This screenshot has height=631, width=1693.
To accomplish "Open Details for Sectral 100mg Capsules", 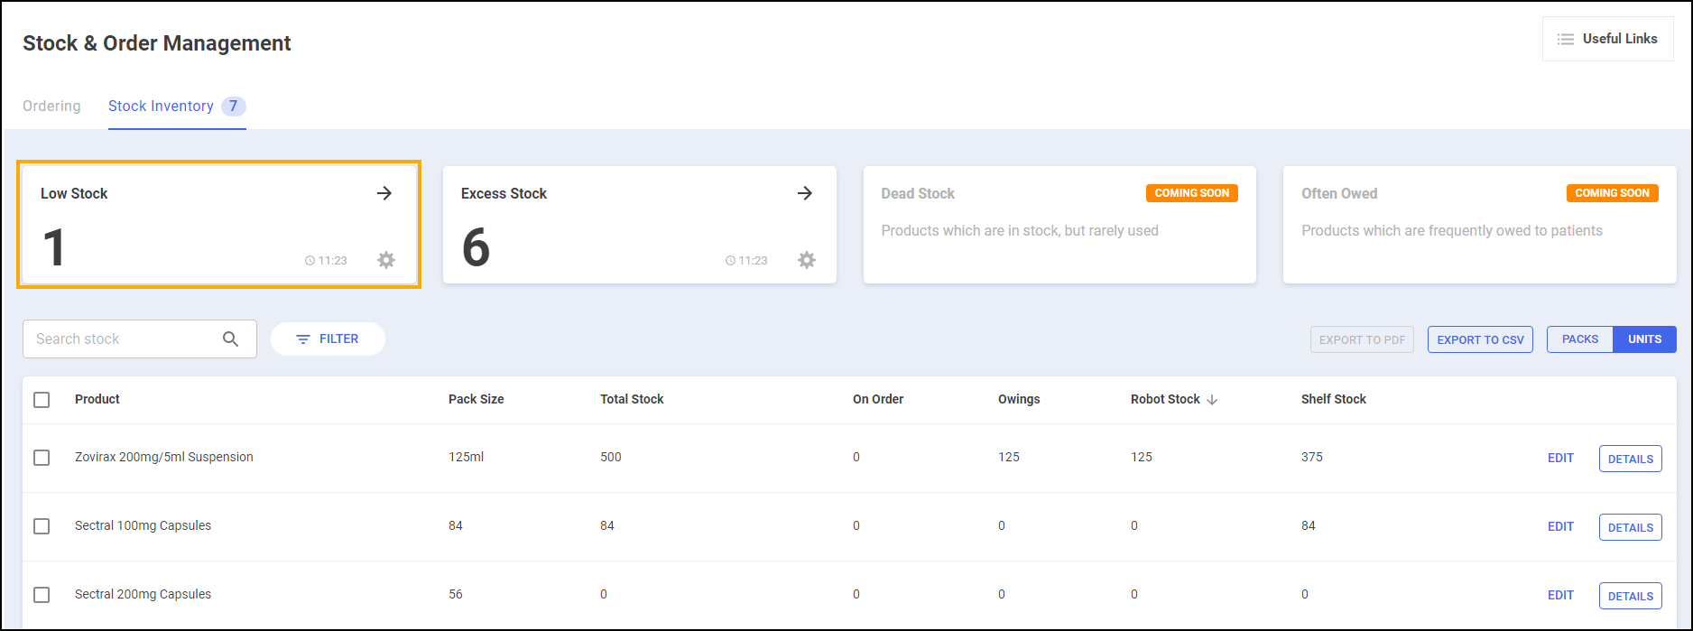I will [1630, 527].
